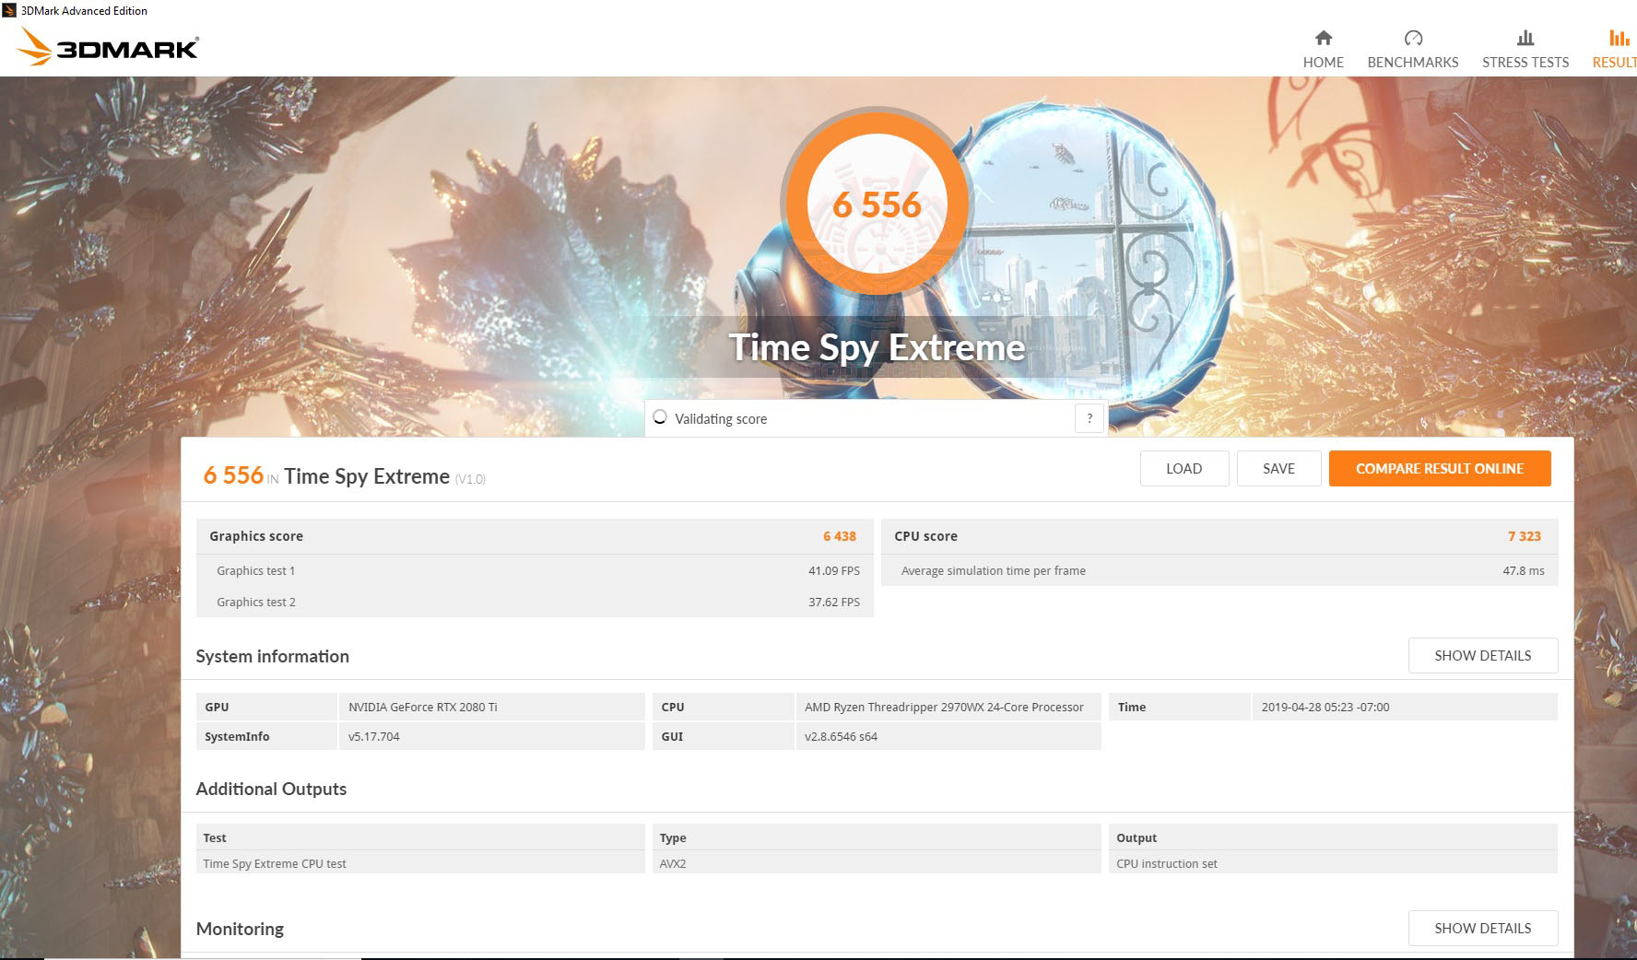The image size is (1637, 960).
Task: Click the CPU instruction set output cell
Action: 1167,863
